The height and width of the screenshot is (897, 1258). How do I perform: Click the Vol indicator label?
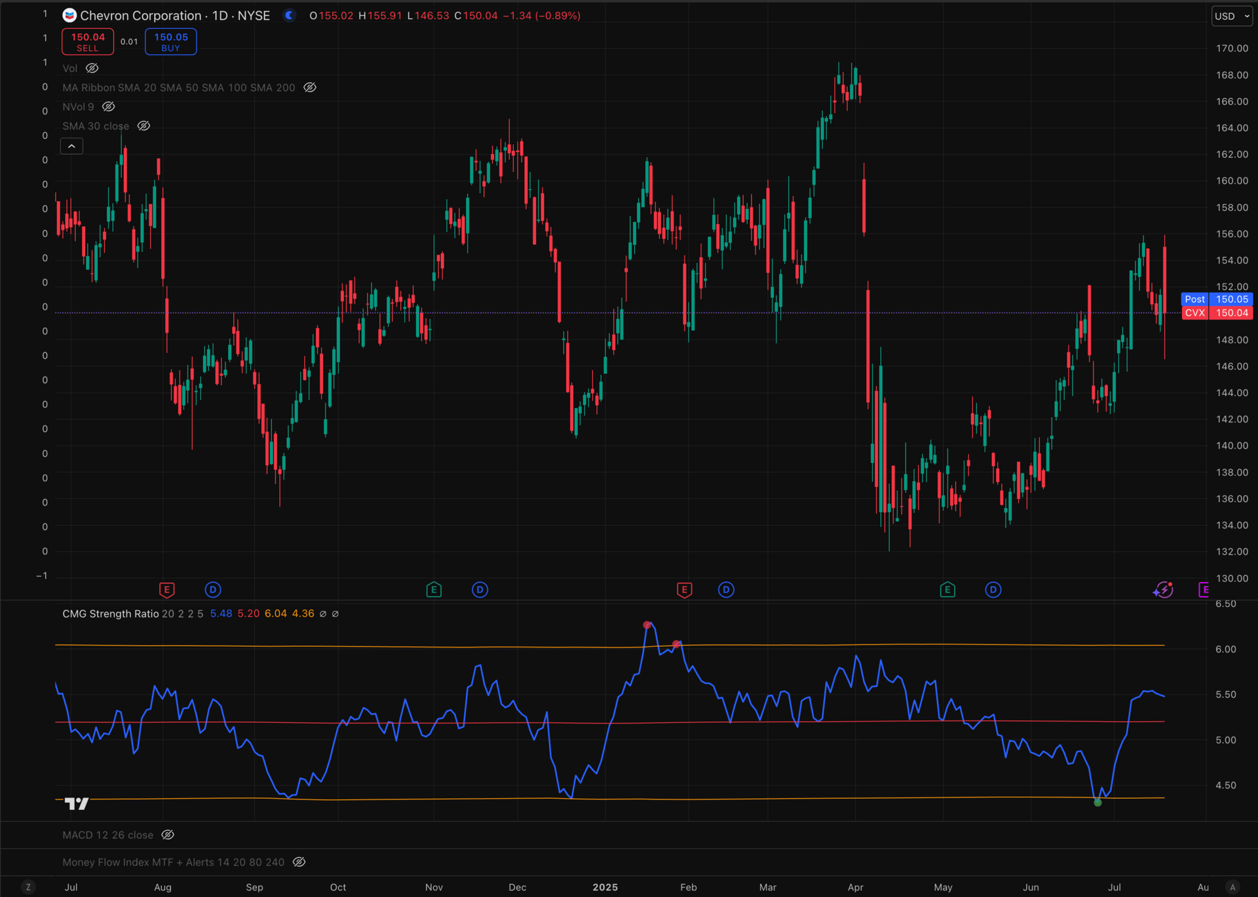70,68
